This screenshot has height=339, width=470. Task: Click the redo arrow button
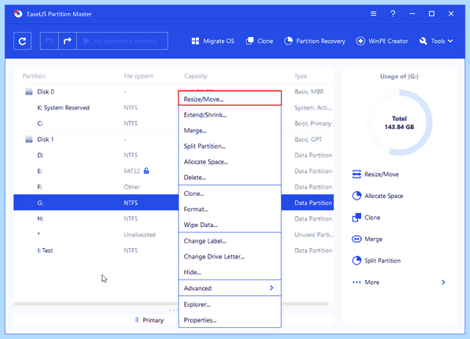tap(67, 41)
